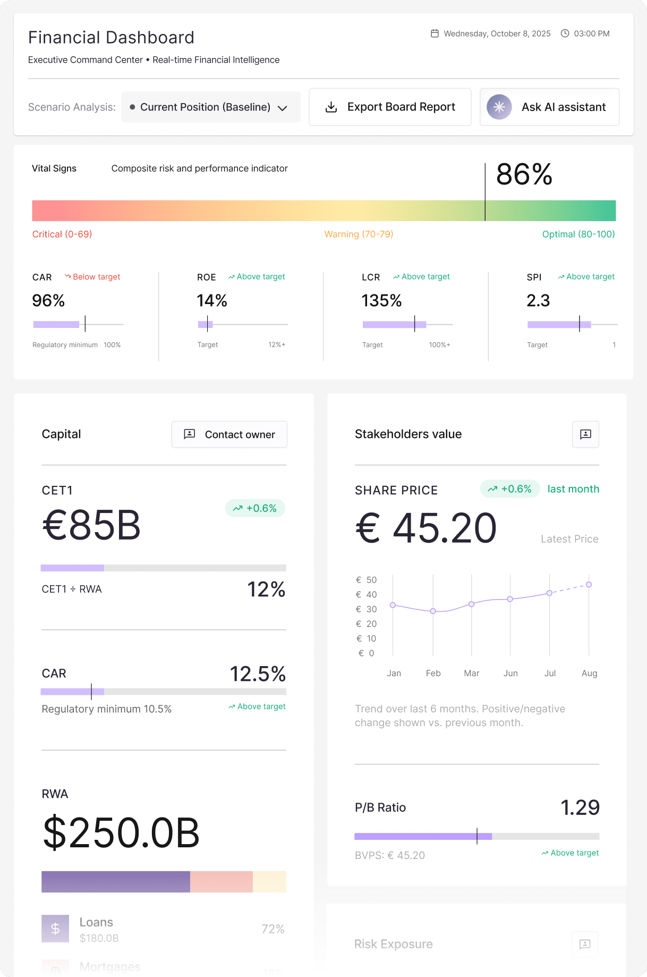Click the download icon in Export Board Report
This screenshot has width=647, height=977.
point(331,107)
